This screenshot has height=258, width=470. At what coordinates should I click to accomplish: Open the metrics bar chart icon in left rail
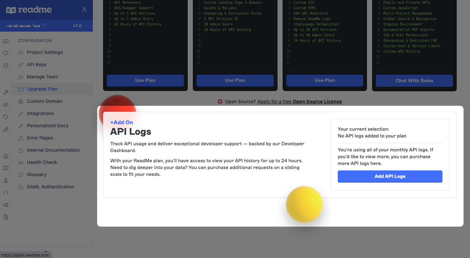click(5, 41)
